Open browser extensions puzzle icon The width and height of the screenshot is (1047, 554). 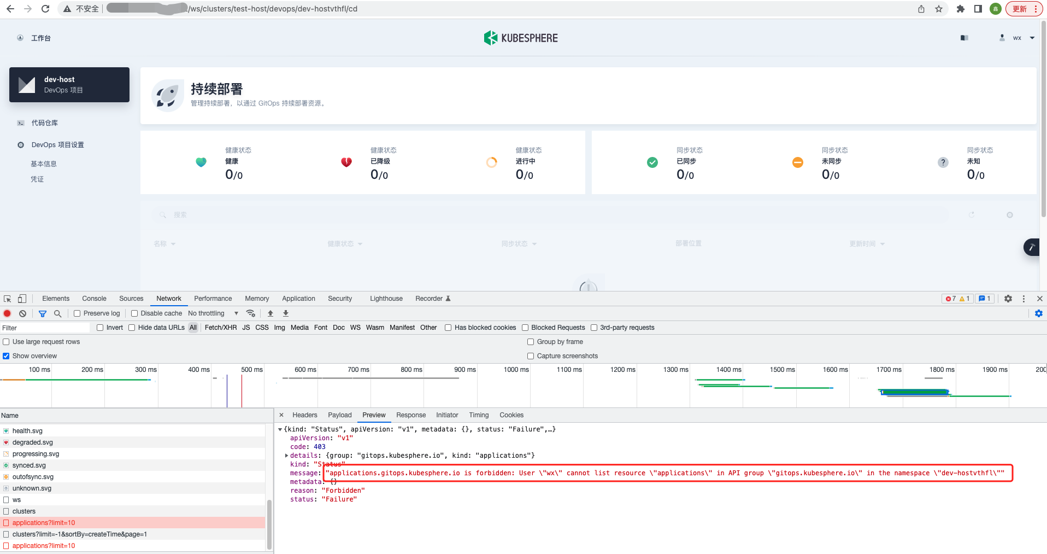[x=961, y=9]
